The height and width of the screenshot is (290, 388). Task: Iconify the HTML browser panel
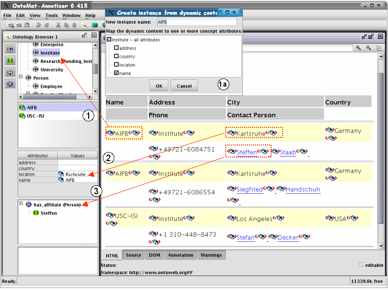point(364,37)
